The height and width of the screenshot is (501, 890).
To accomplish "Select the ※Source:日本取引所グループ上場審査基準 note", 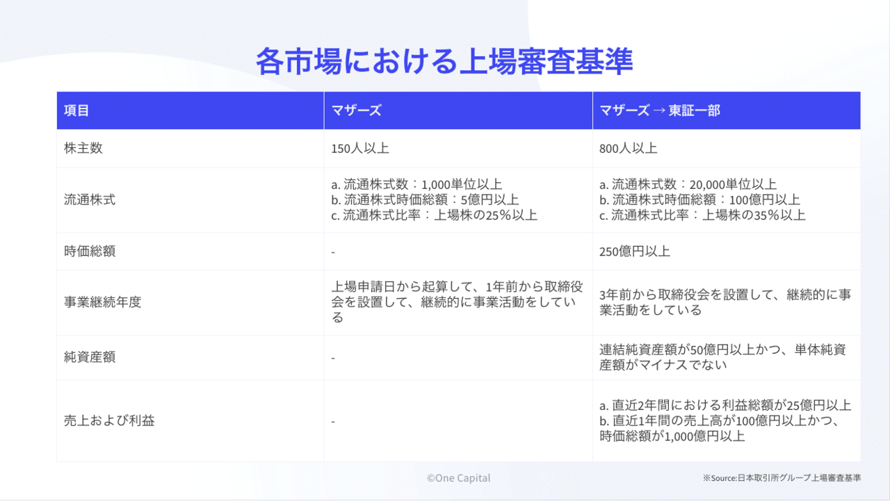I will coord(782,478).
